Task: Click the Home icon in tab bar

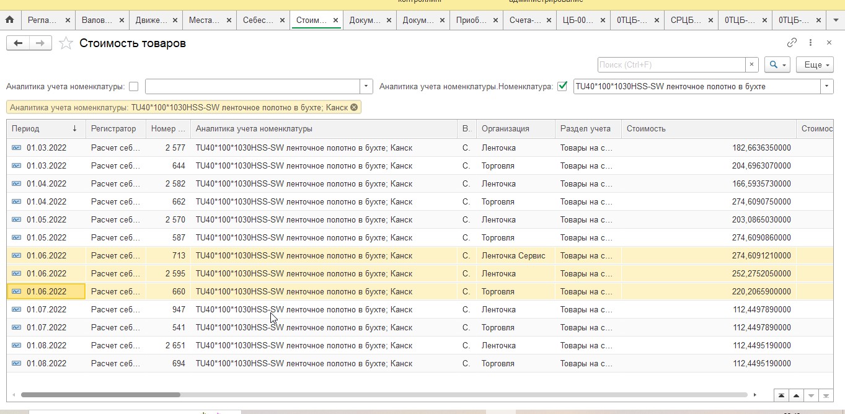Action: [x=9, y=20]
